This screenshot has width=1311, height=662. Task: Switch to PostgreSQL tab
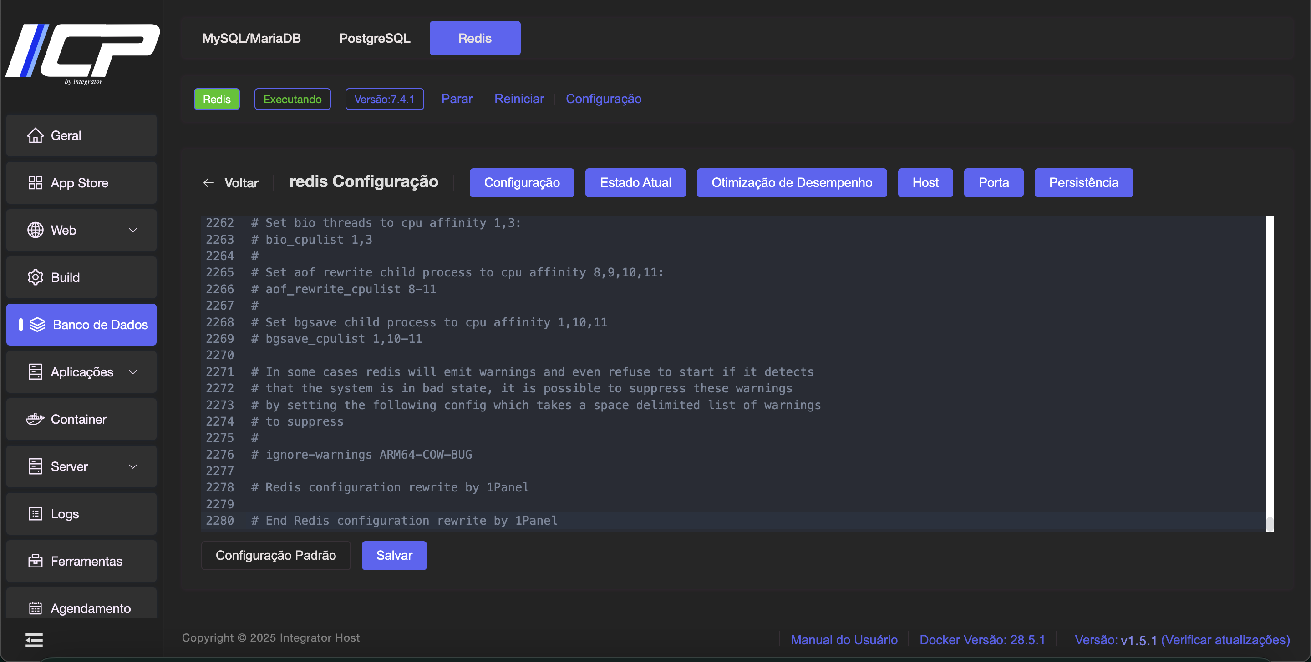(x=375, y=38)
